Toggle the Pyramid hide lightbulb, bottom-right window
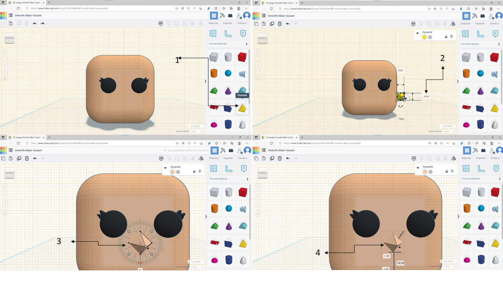This screenshot has height=283, width=503. point(452,172)
